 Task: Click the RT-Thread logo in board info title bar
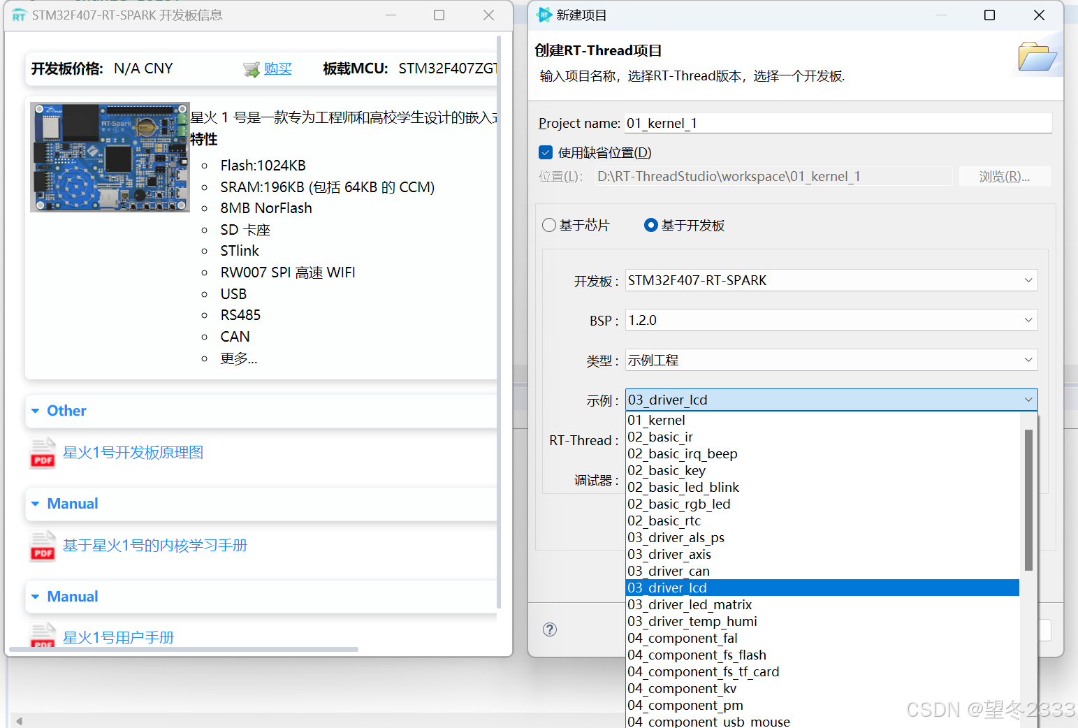(x=19, y=15)
